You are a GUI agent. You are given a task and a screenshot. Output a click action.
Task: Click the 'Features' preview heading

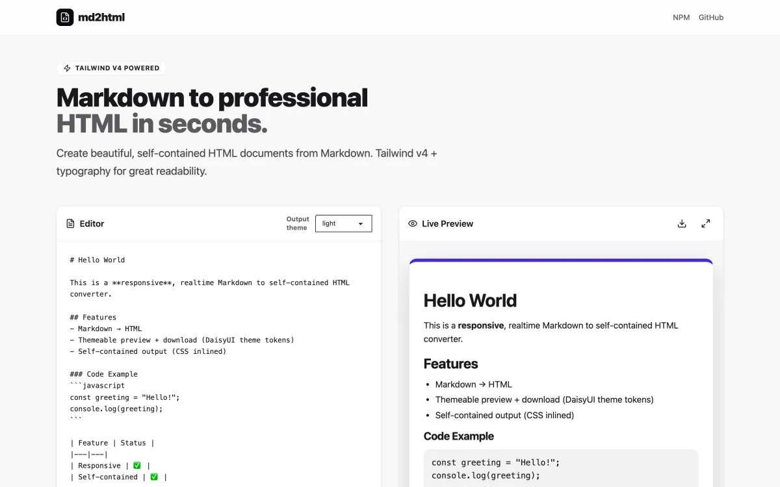tap(450, 364)
